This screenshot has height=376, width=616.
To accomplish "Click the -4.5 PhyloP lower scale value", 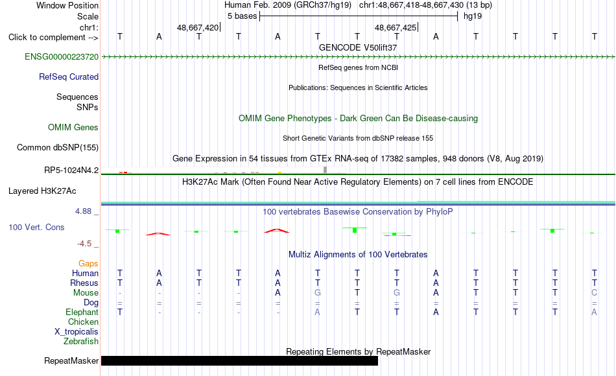I will click(84, 244).
